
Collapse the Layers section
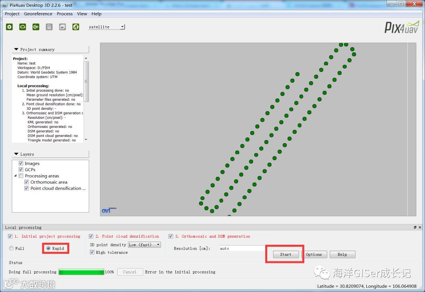tap(16, 154)
